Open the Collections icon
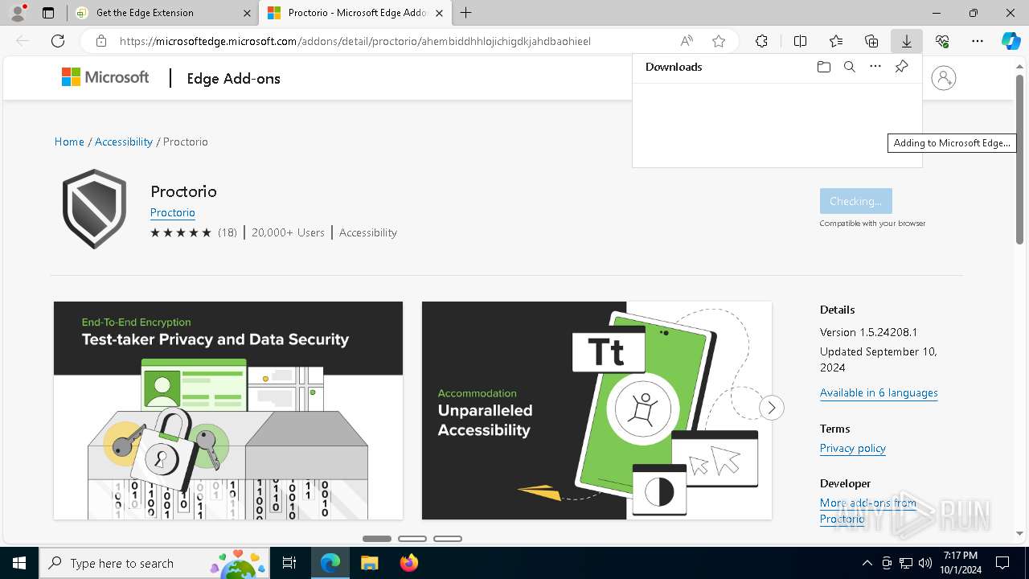The image size is (1029, 579). (x=871, y=41)
